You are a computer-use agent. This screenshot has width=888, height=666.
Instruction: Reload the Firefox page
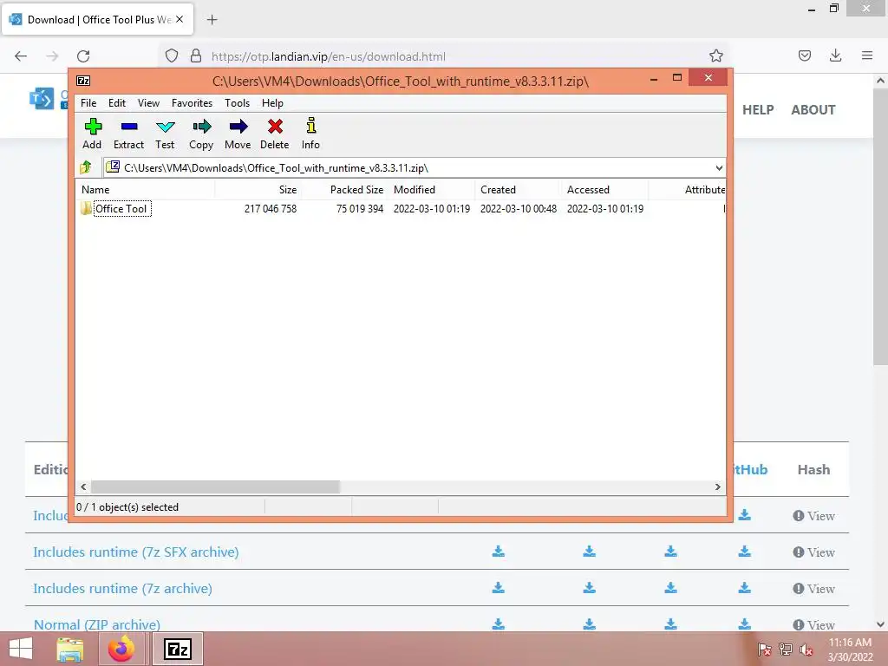pos(83,56)
